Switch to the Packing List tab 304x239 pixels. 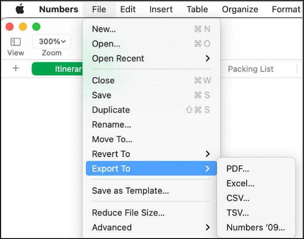(251, 69)
